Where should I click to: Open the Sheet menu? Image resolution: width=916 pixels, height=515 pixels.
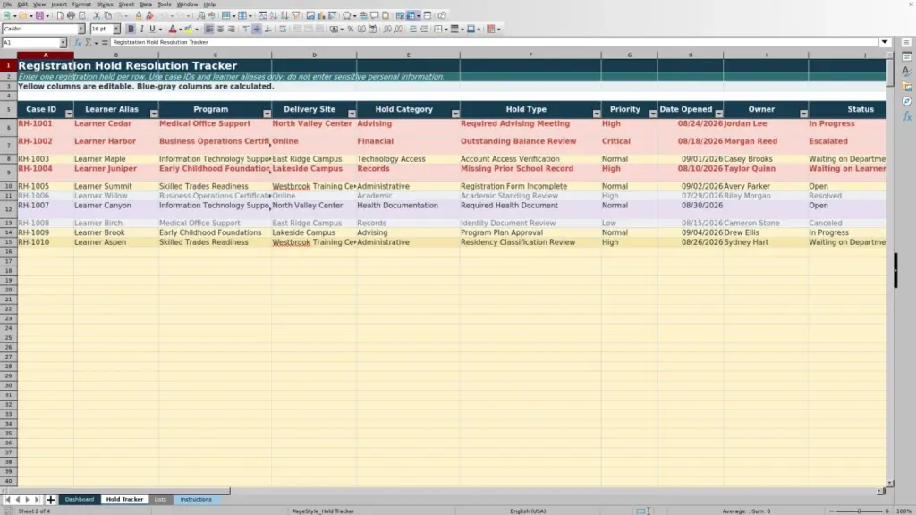[x=126, y=4]
